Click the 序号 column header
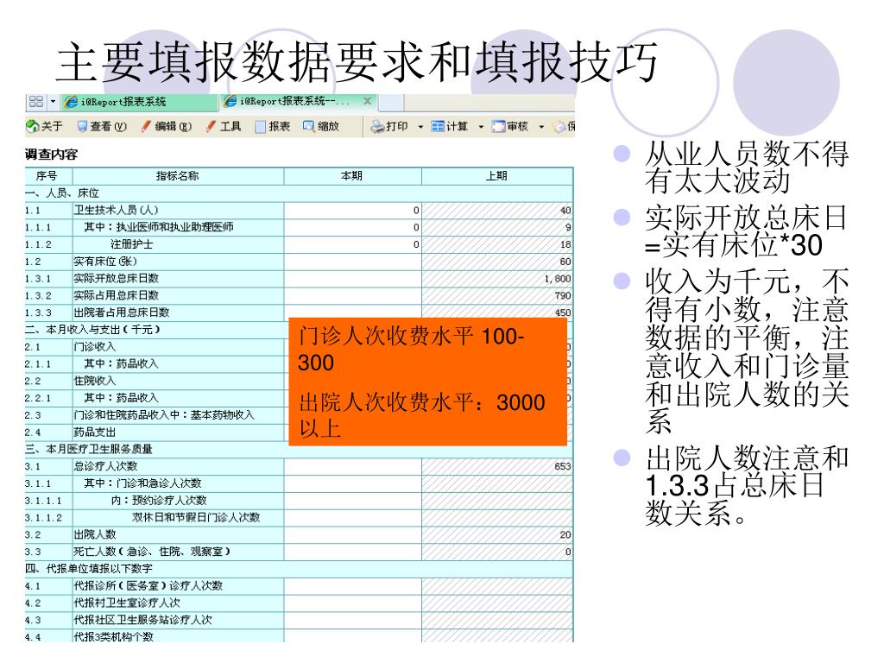The image size is (884, 663). tap(48, 176)
